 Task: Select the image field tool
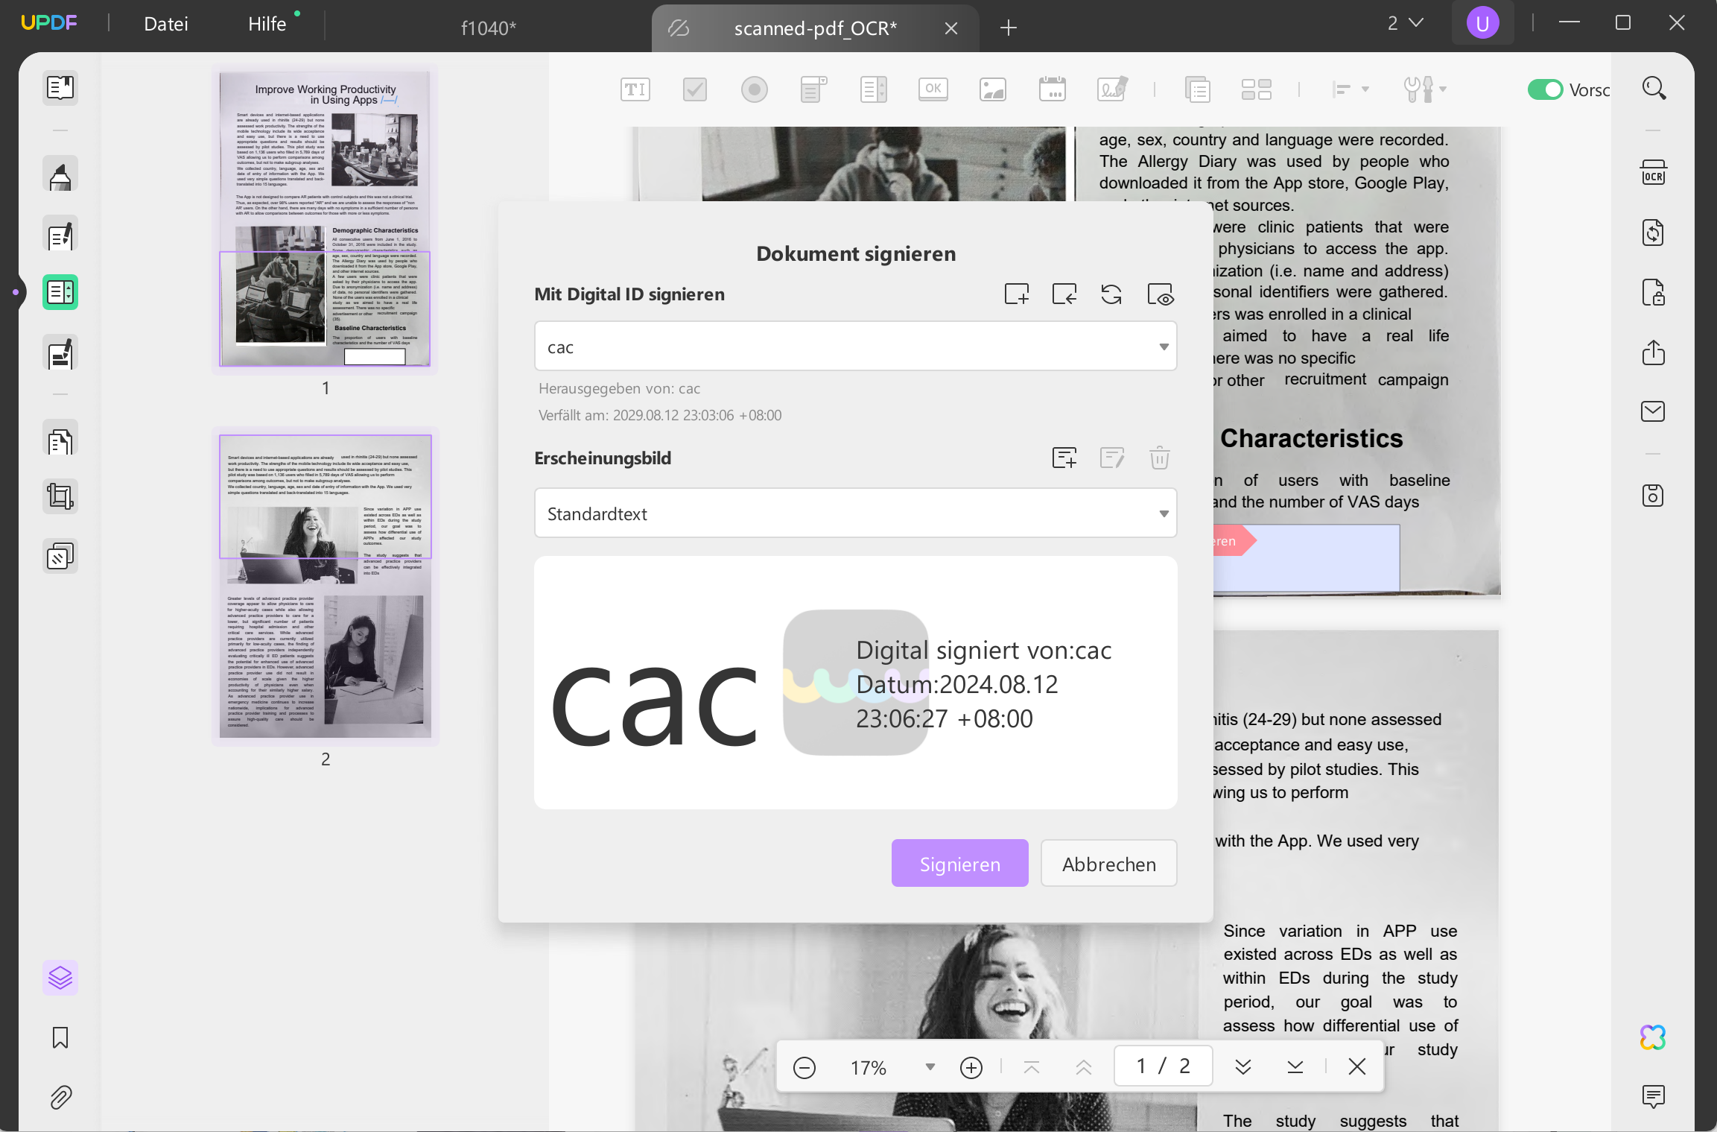click(993, 89)
